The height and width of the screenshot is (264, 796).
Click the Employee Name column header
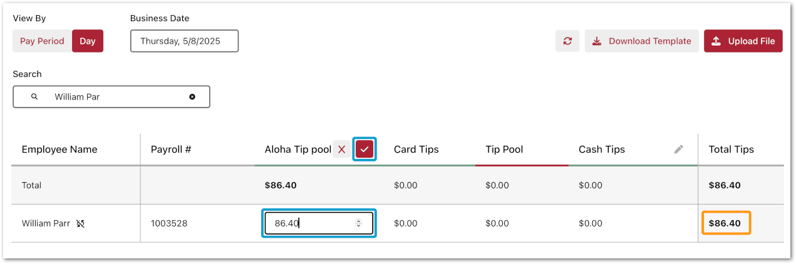(x=59, y=150)
